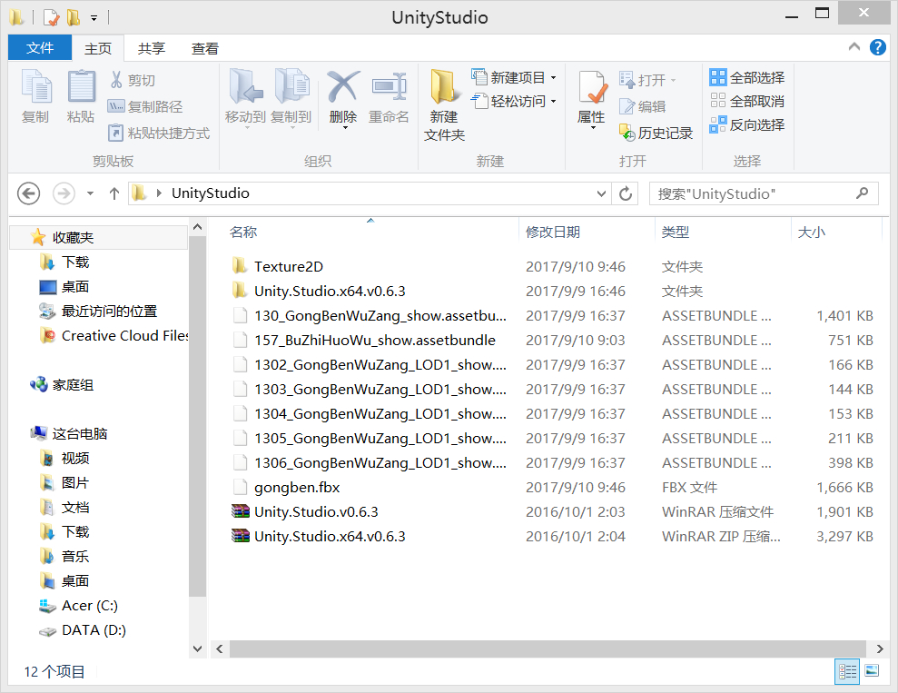The image size is (898, 693).
Task: Click New folder icon in quick access toolbar
Action: [x=74, y=18]
